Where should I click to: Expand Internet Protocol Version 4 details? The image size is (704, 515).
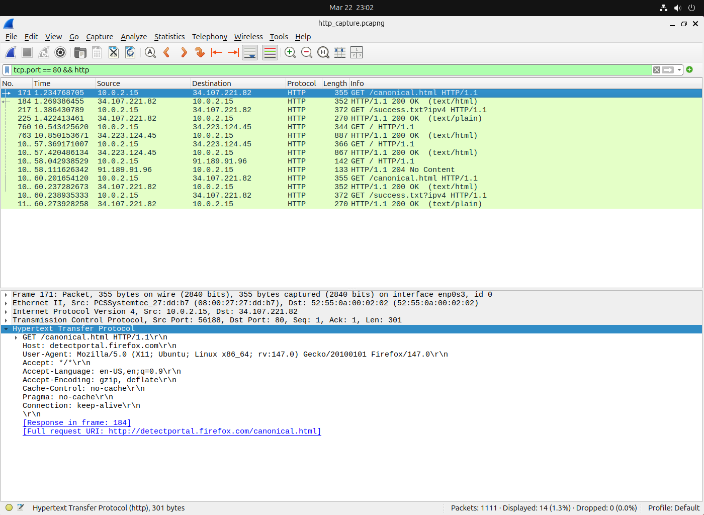(x=6, y=312)
